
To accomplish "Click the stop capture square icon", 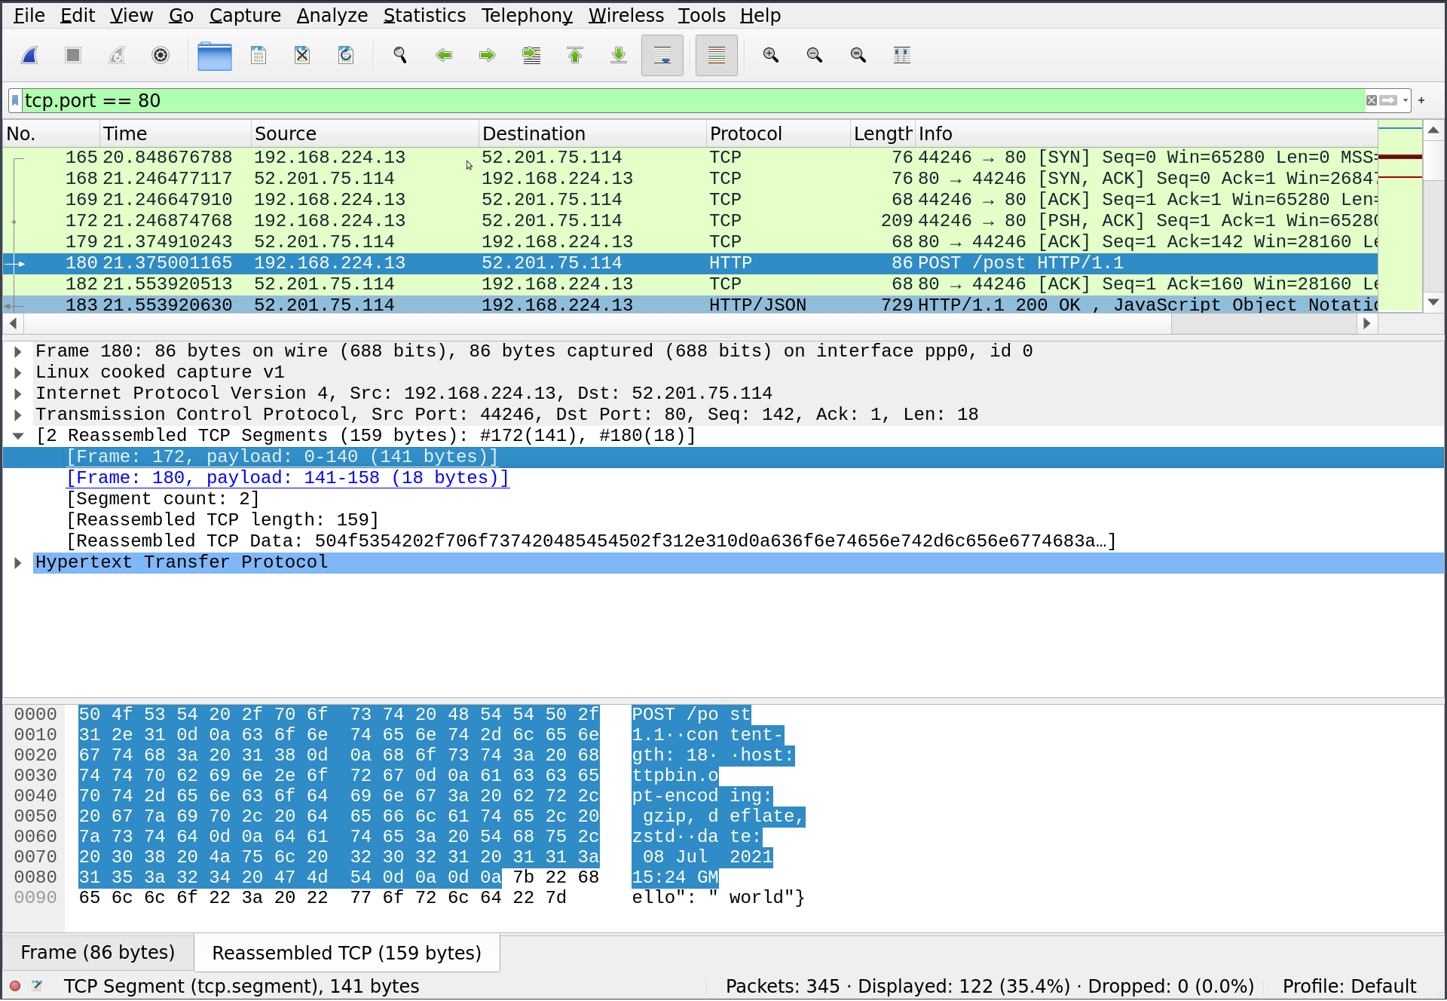I will pos(73,55).
